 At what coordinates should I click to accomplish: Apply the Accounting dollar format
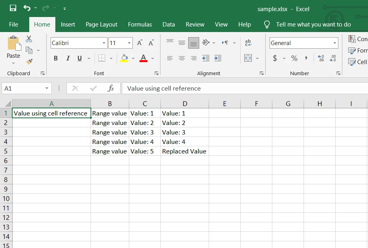pos(275,58)
